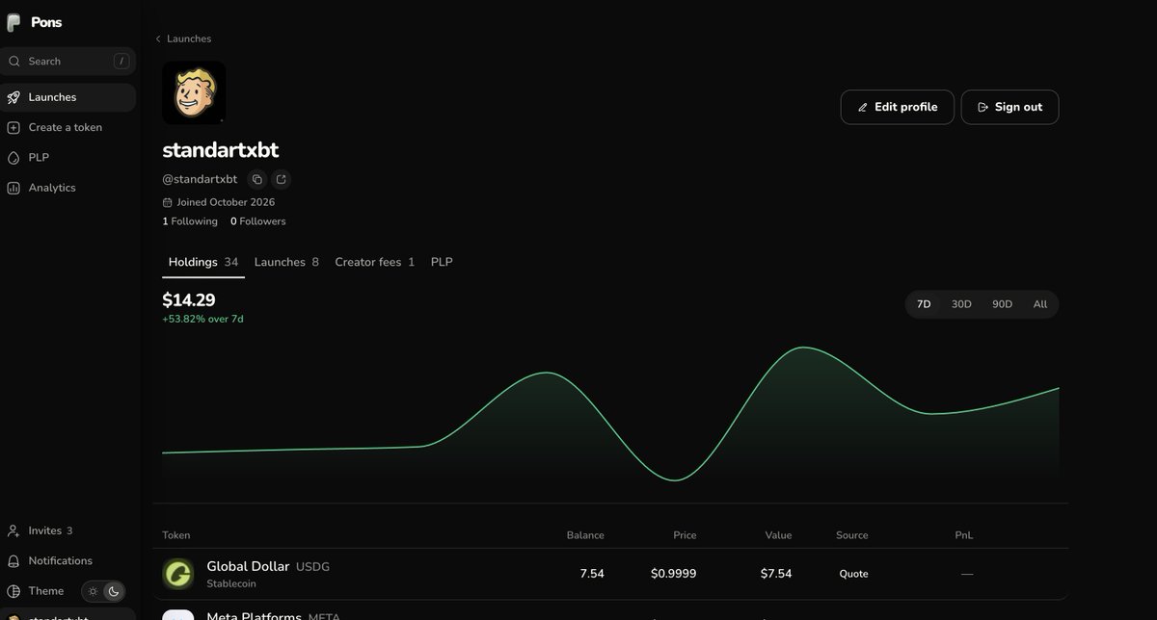Switch to dark theme moon toggle
Image resolution: width=1157 pixels, height=620 pixels.
113,591
